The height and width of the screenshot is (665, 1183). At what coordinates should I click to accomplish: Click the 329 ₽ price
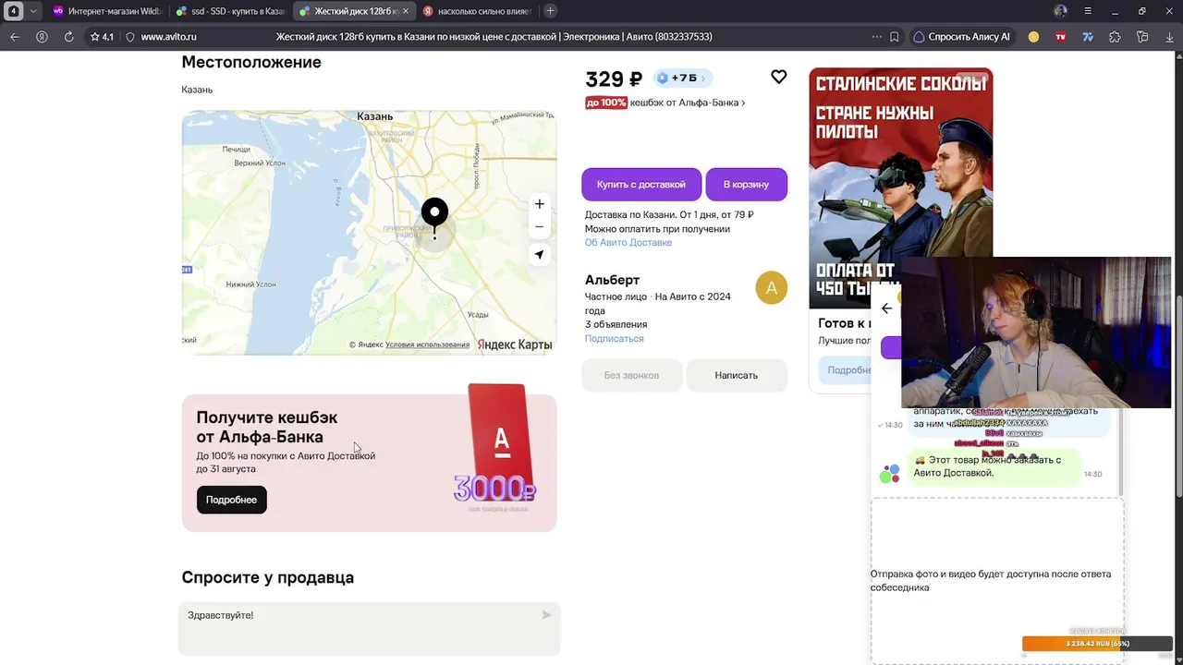[614, 79]
